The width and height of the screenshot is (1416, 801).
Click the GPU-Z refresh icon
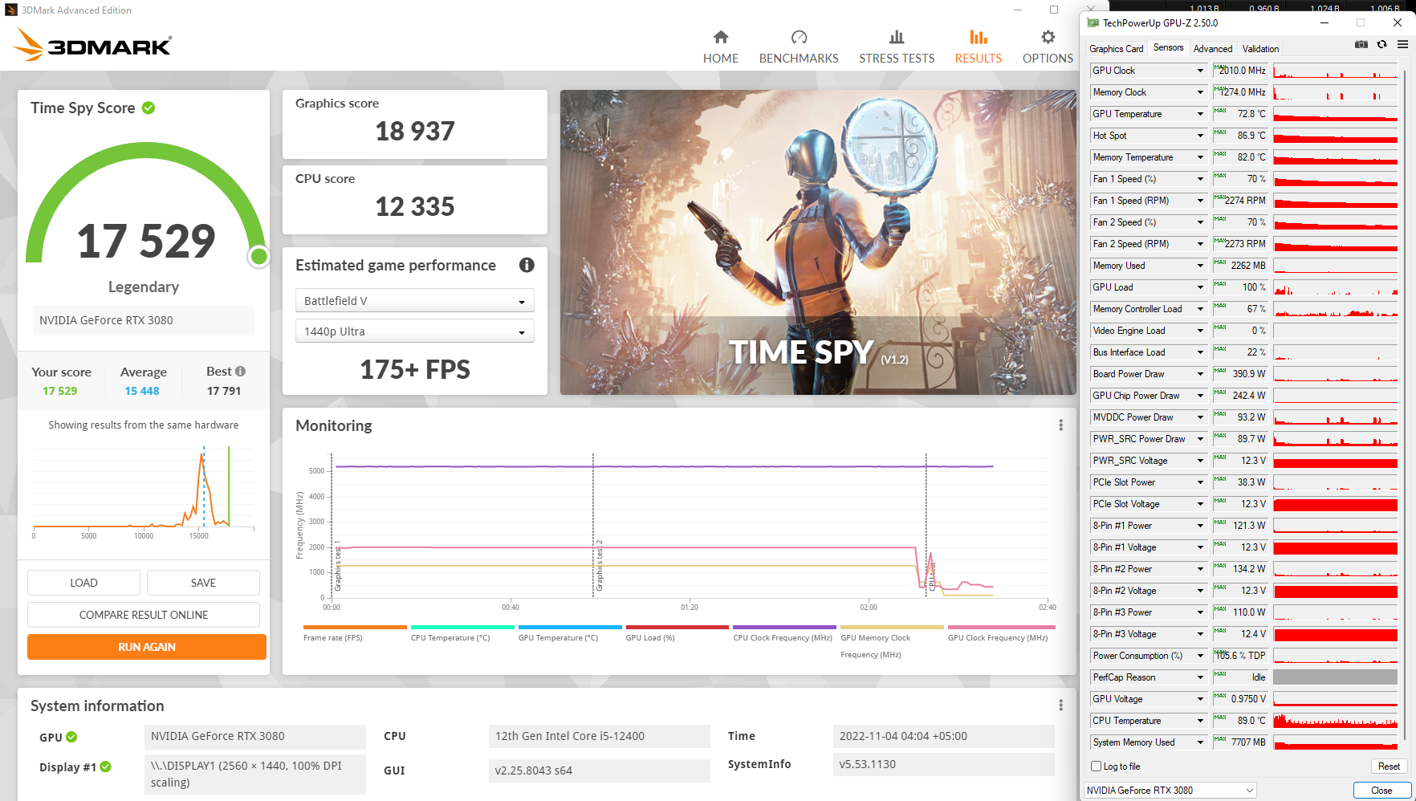(1381, 44)
